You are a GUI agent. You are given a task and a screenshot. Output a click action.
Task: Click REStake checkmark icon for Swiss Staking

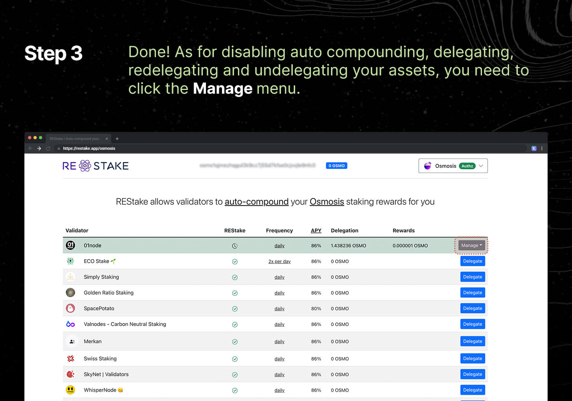pos(235,359)
